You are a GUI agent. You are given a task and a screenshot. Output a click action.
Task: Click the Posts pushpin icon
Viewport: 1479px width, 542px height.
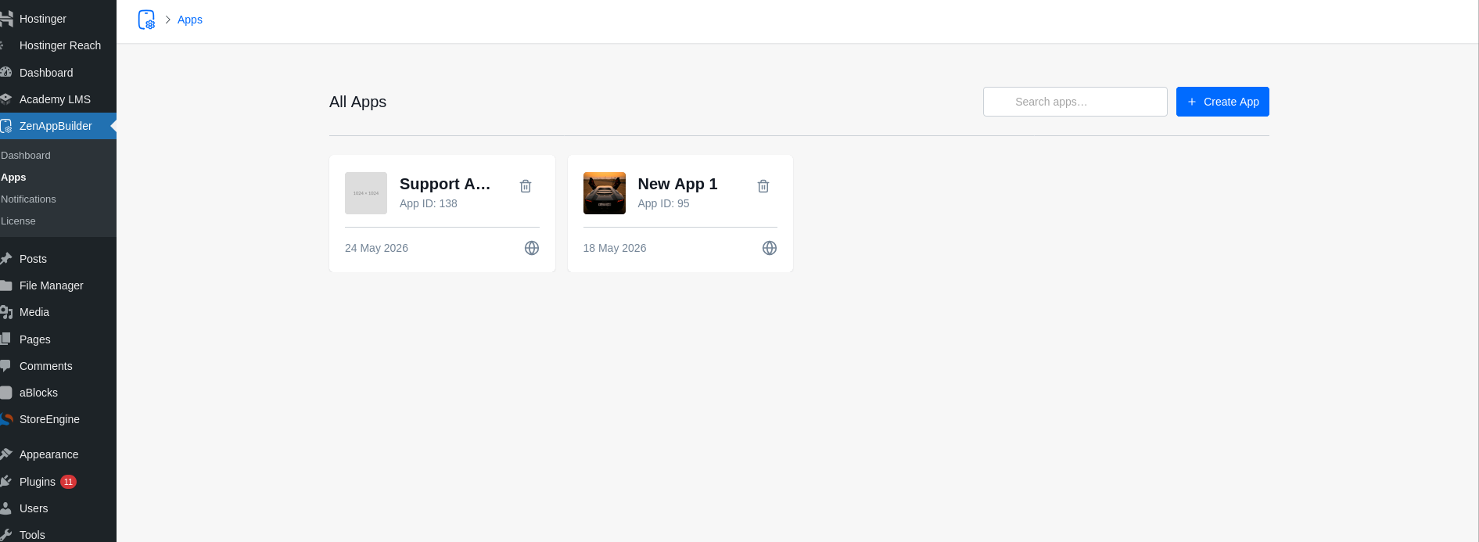pos(5,259)
